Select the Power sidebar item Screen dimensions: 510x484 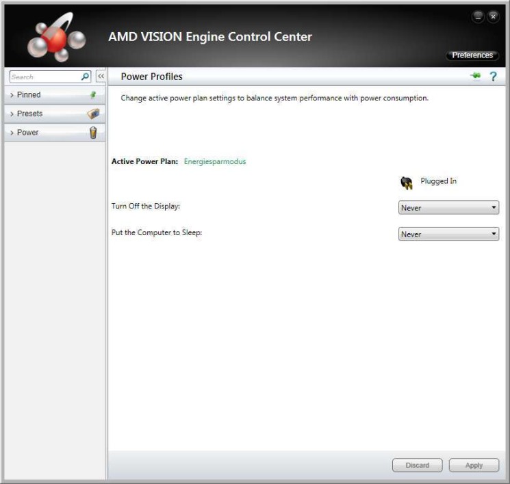(55, 133)
